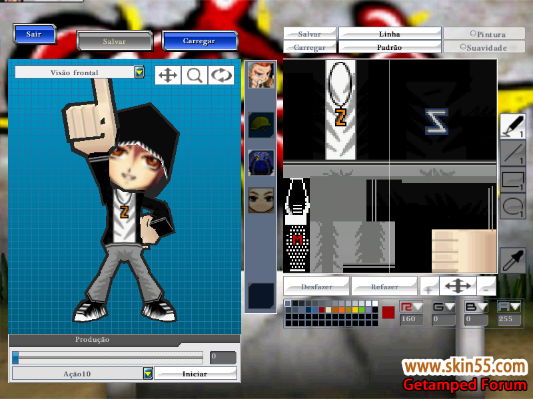Click the texture editor Salvar button
The height and width of the screenshot is (399, 533).
coord(310,34)
